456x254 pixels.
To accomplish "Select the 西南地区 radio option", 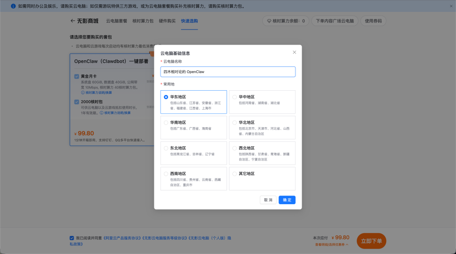I will coord(166,174).
